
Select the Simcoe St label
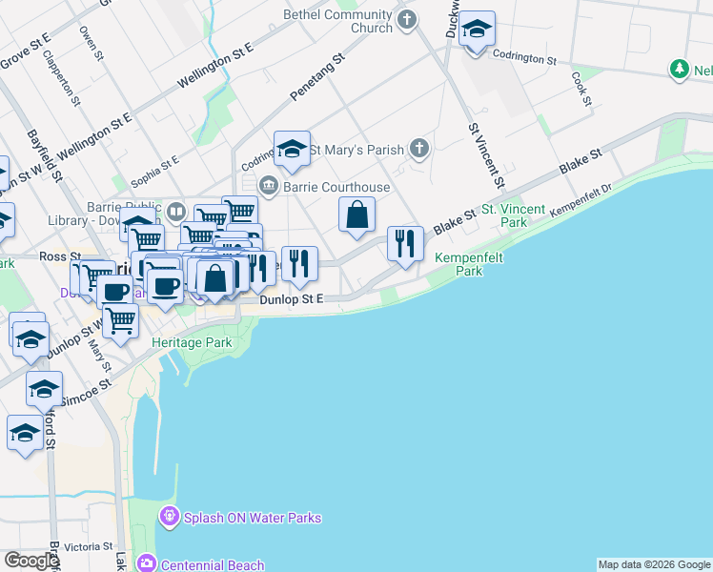click(x=86, y=393)
